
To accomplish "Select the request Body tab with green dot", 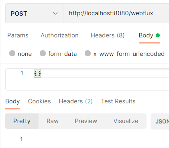I will point(149,35).
